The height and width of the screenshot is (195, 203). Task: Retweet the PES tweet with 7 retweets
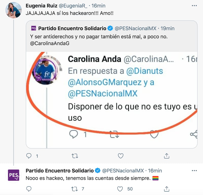coord(75,189)
